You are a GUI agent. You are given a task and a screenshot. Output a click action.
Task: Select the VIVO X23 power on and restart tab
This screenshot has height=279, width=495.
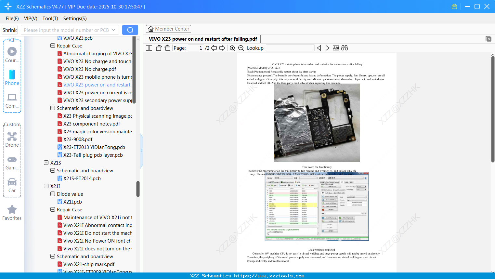(203, 39)
